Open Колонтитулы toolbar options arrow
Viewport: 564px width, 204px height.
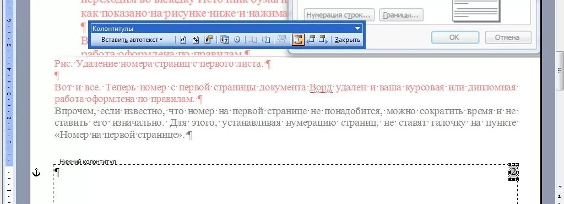[357, 29]
